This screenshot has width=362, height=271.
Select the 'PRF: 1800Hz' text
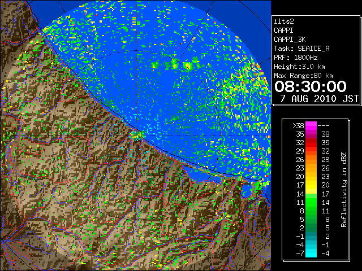coord(296,58)
